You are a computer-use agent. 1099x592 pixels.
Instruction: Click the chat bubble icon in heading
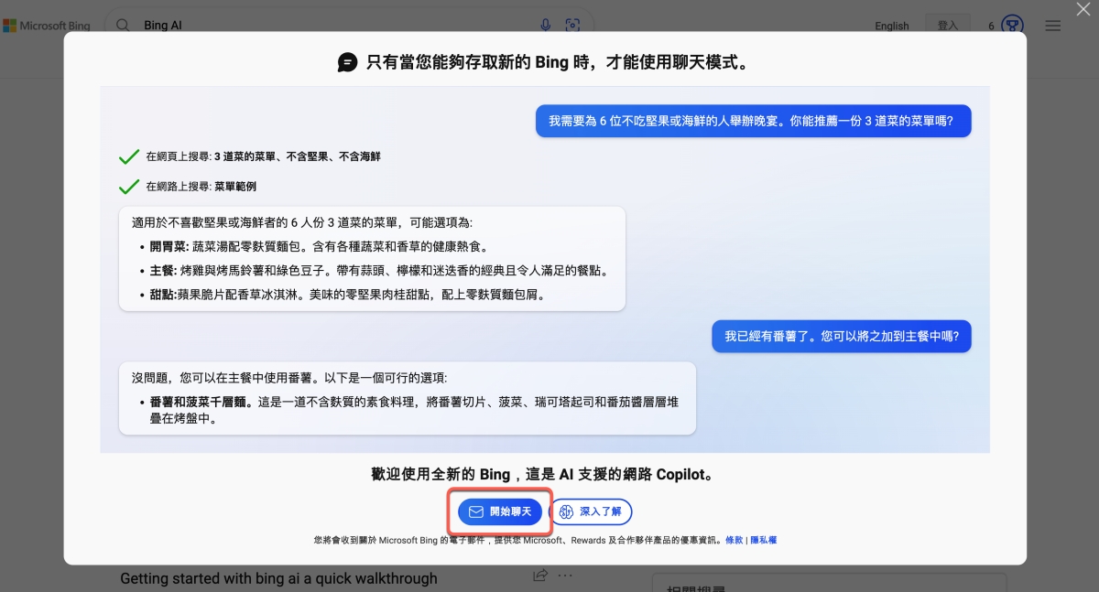tap(347, 63)
